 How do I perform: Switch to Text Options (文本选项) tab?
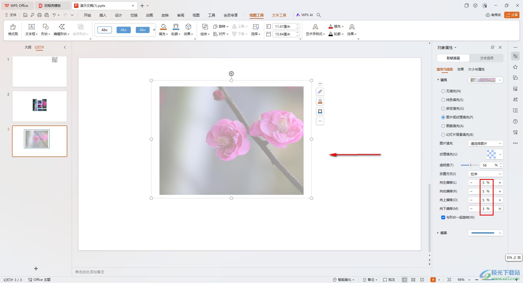[x=486, y=58]
